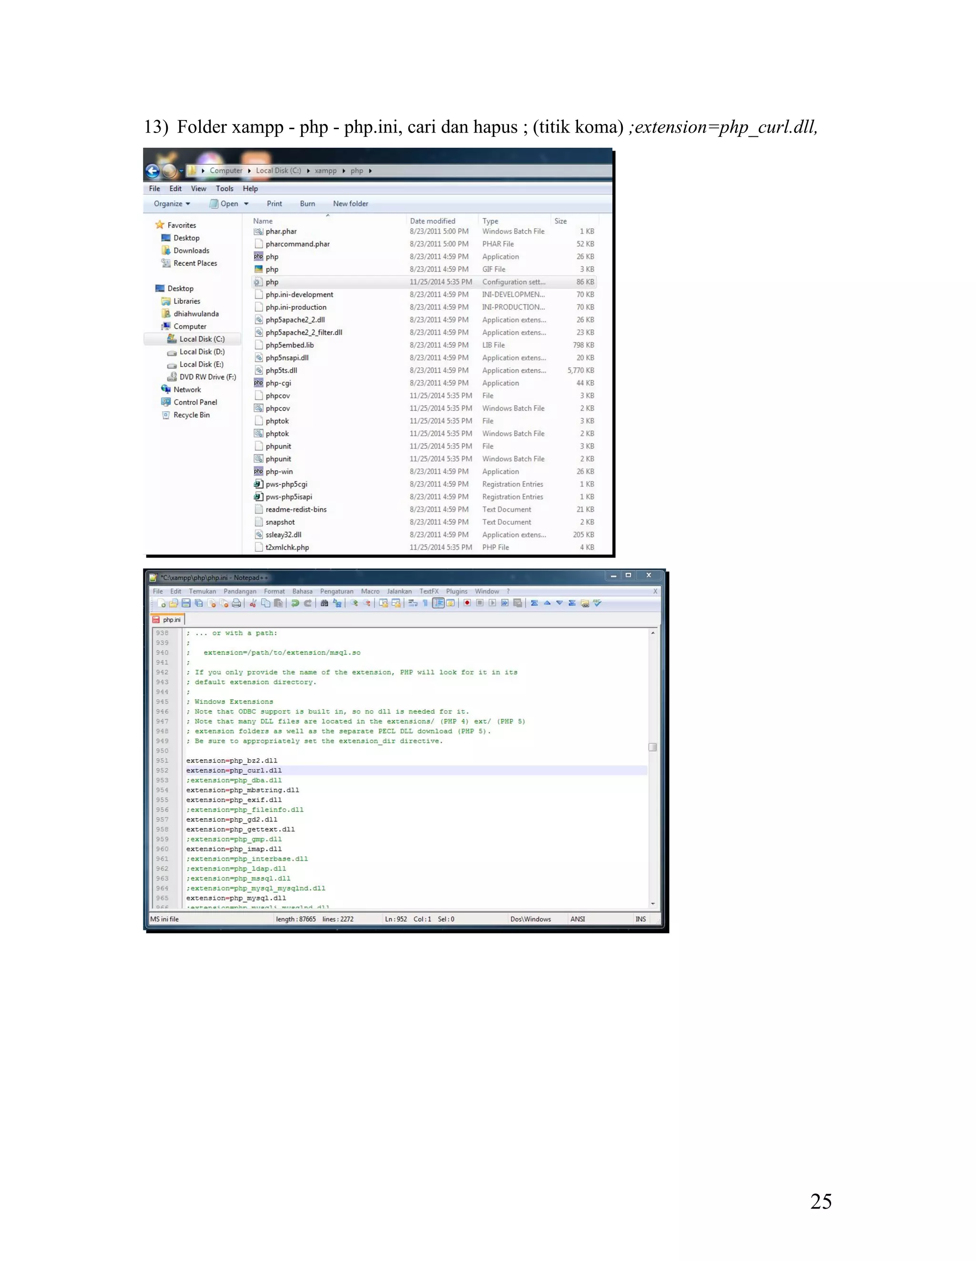
Task: Click the Save recorded macro icon
Action: 518,603
